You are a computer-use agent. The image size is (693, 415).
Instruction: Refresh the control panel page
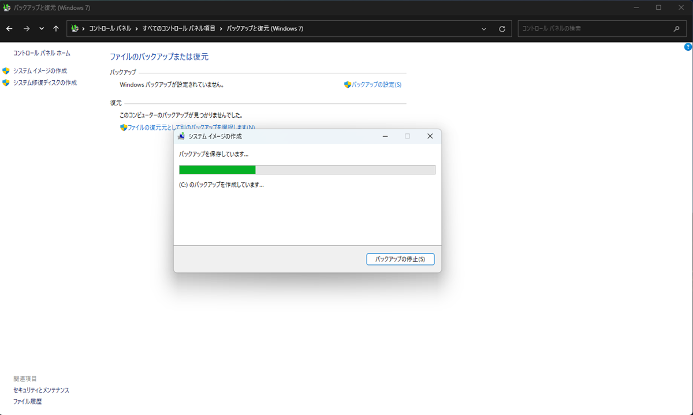(x=502, y=29)
